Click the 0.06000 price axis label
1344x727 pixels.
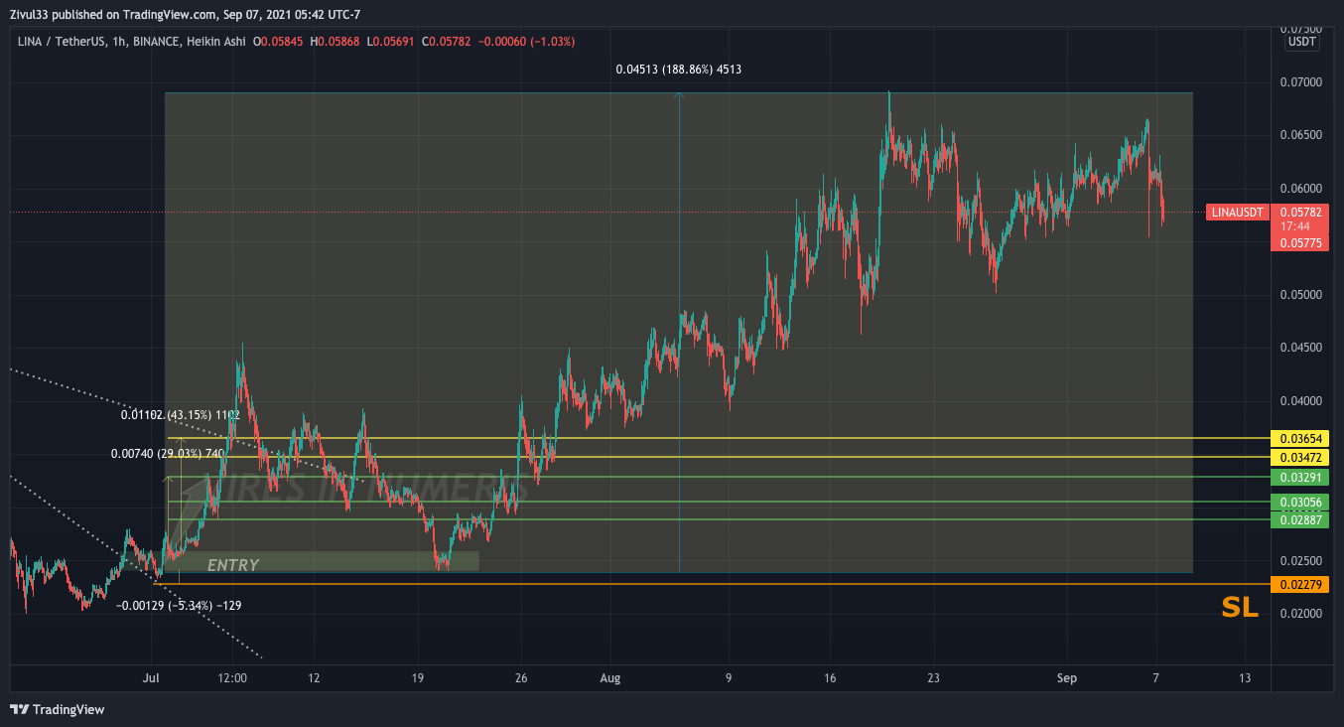[1299, 188]
